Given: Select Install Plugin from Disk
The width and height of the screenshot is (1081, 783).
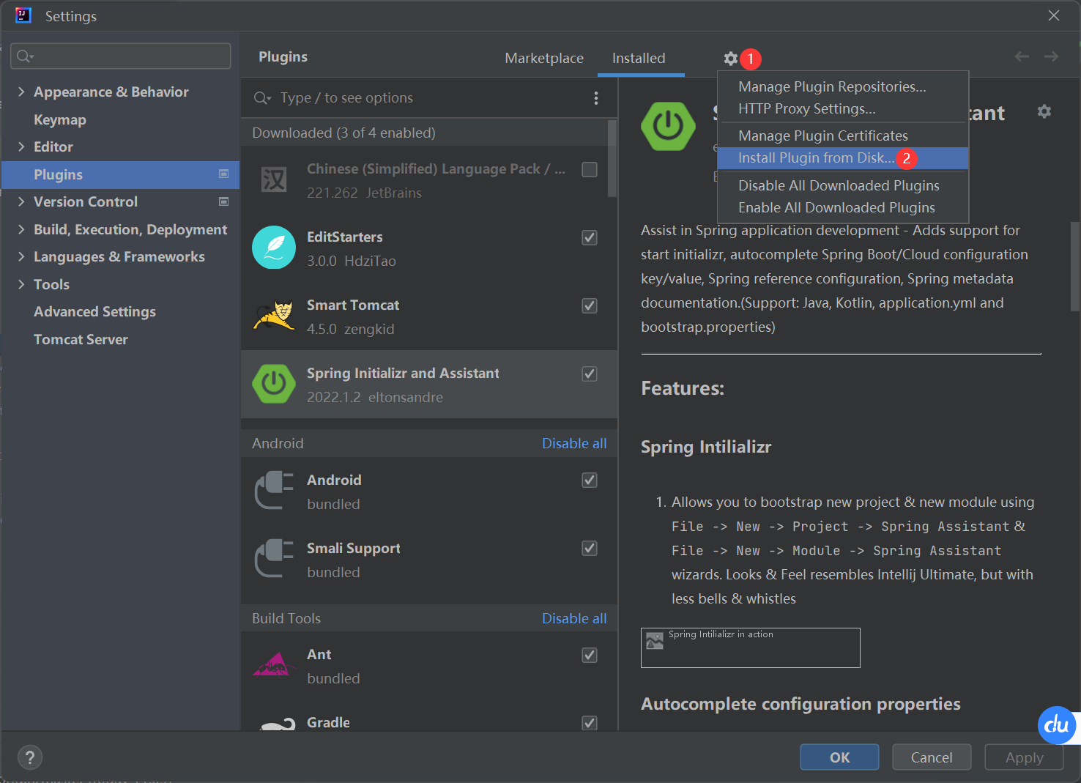Looking at the screenshot, I should coord(843,157).
